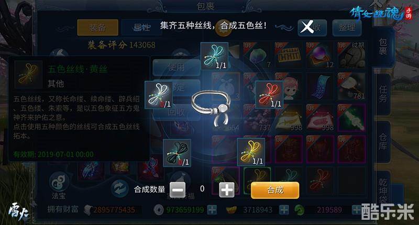Viewport: 419px width, 225px height.
Task: Select the cyan silk thread icon
Action: (215, 56)
